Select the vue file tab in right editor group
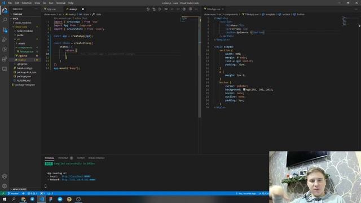361x203 pixels. pyautogui.click(x=214, y=9)
